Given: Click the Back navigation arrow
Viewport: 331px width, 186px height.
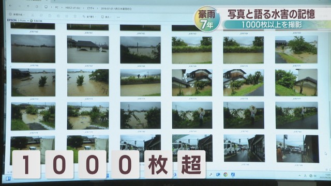Looking at the screenshot, I should click(10, 6).
